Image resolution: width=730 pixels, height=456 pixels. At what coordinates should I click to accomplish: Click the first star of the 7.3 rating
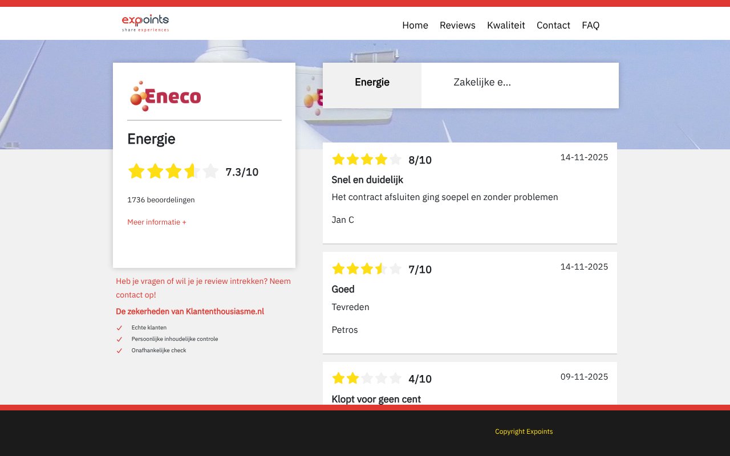coord(136,171)
